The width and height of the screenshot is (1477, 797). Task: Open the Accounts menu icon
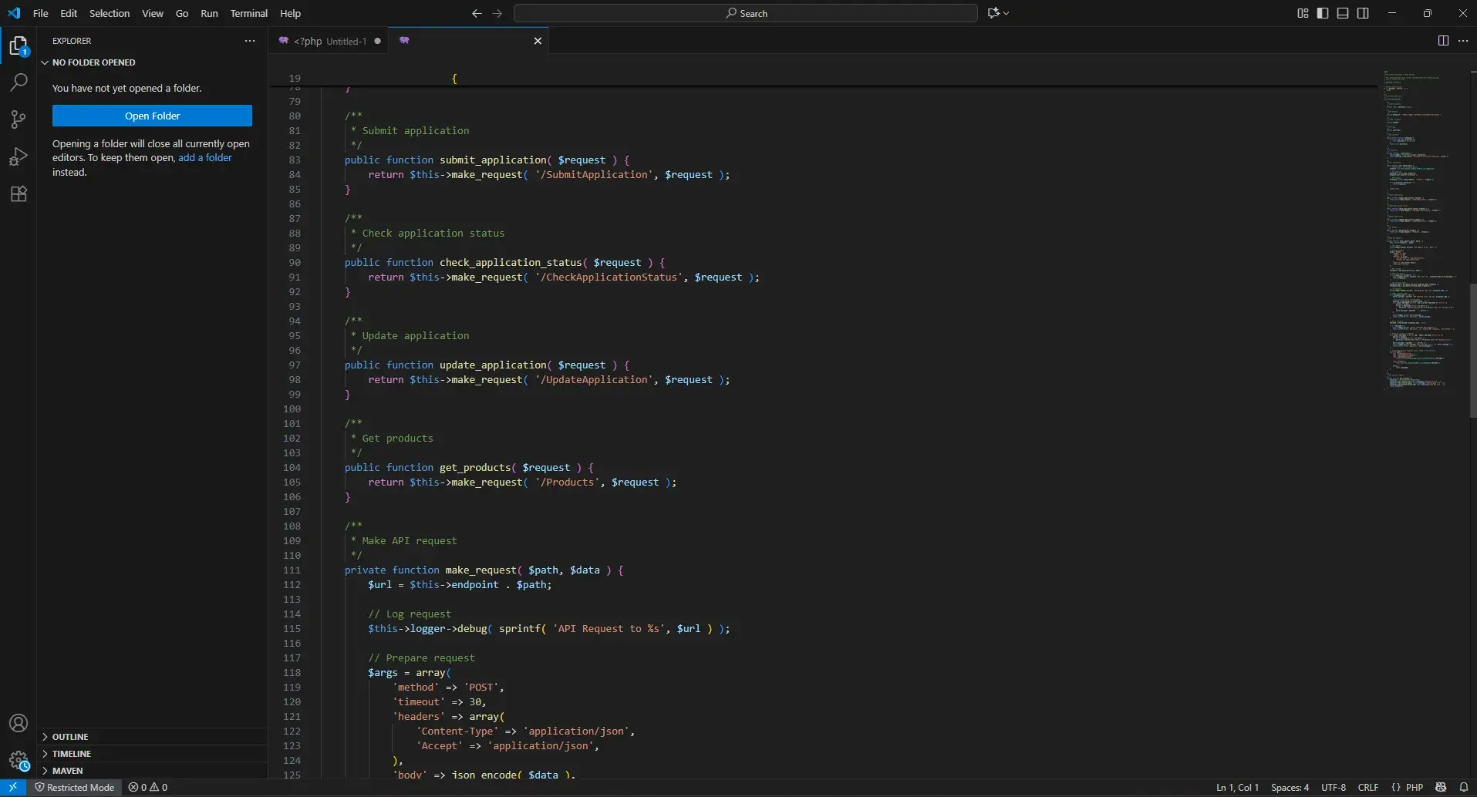click(19, 723)
